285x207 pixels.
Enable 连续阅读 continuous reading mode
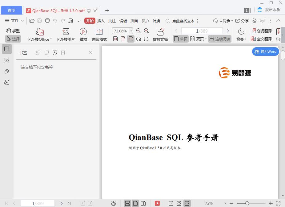click(219, 39)
